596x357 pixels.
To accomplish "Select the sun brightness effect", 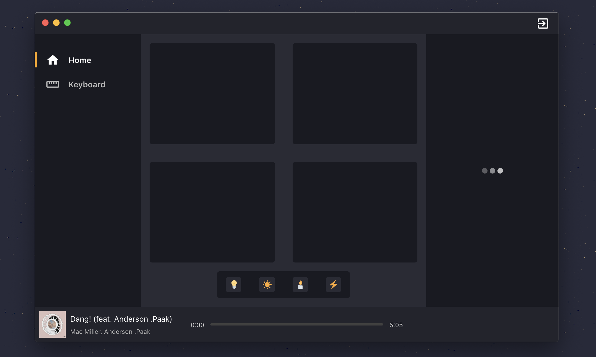I will pyautogui.click(x=267, y=285).
